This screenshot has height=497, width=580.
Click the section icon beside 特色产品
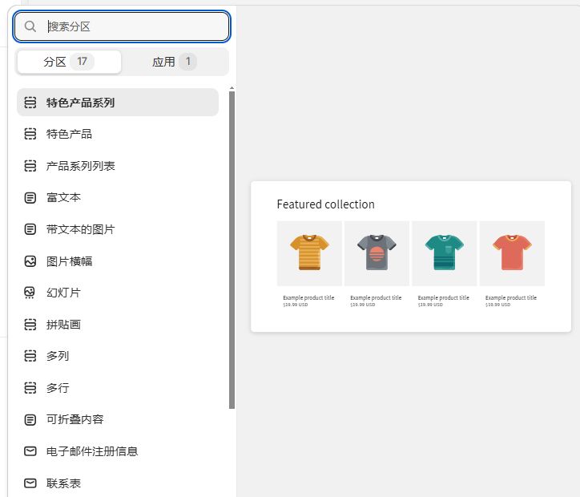30,134
